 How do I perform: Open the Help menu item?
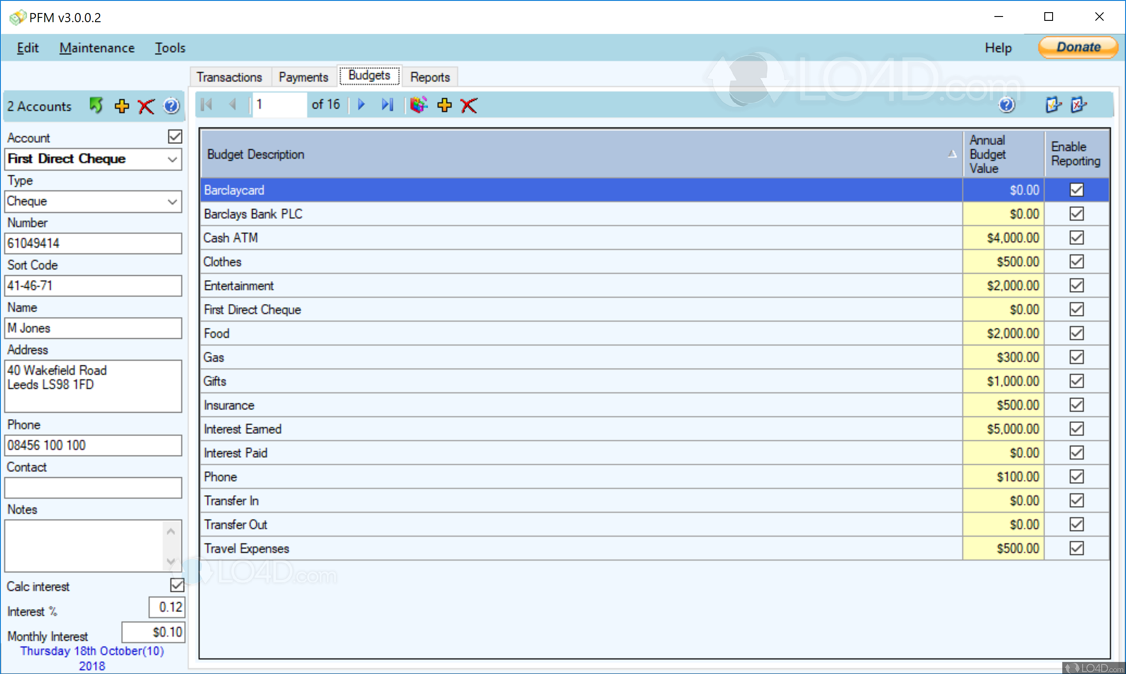tap(998, 47)
